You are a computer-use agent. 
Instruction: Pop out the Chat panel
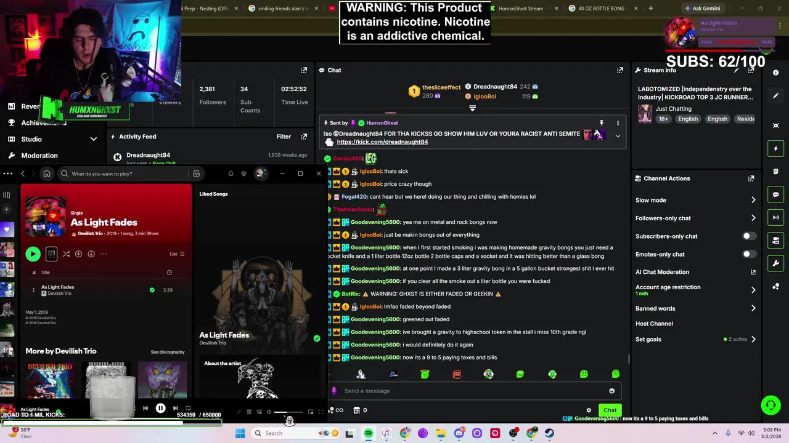click(x=620, y=70)
